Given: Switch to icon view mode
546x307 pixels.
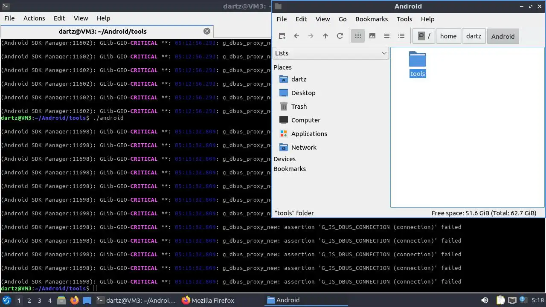Looking at the screenshot, I should pyautogui.click(x=358, y=36).
